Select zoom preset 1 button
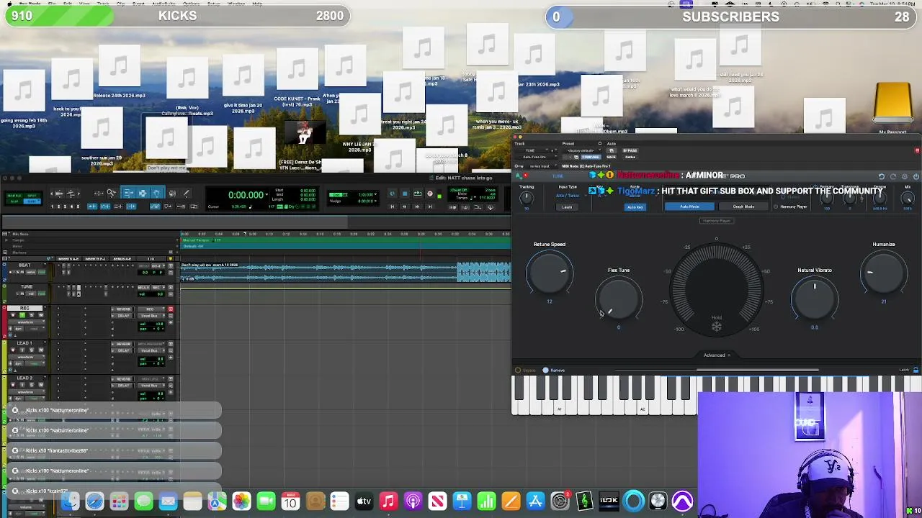 (52, 206)
